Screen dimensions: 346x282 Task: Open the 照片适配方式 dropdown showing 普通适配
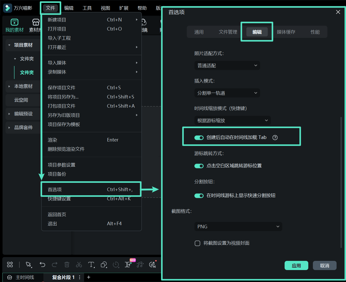pyautogui.click(x=227, y=65)
